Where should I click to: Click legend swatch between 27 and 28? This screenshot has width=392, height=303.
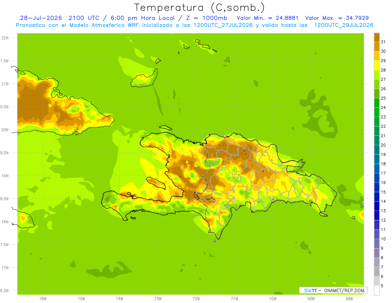(x=377, y=75)
